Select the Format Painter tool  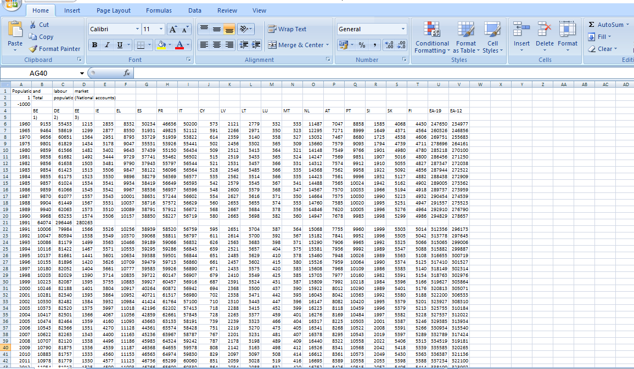tap(54, 49)
